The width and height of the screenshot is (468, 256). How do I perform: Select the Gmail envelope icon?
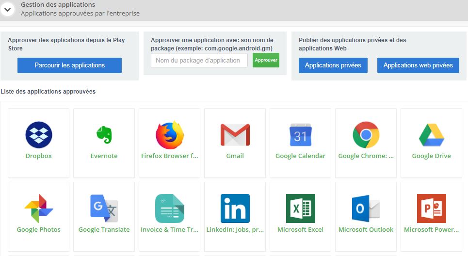pyautogui.click(x=235, y=135)
